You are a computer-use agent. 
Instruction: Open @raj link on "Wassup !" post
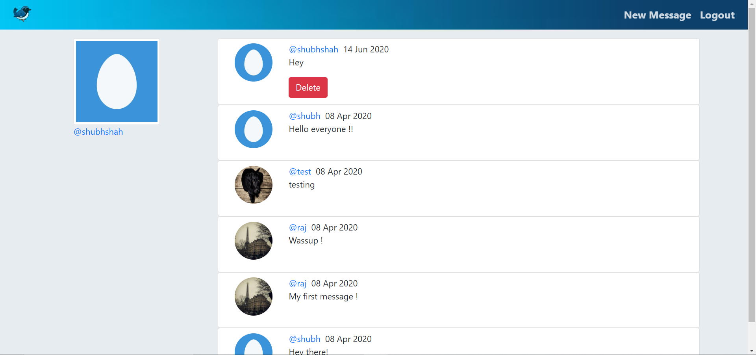298,227
